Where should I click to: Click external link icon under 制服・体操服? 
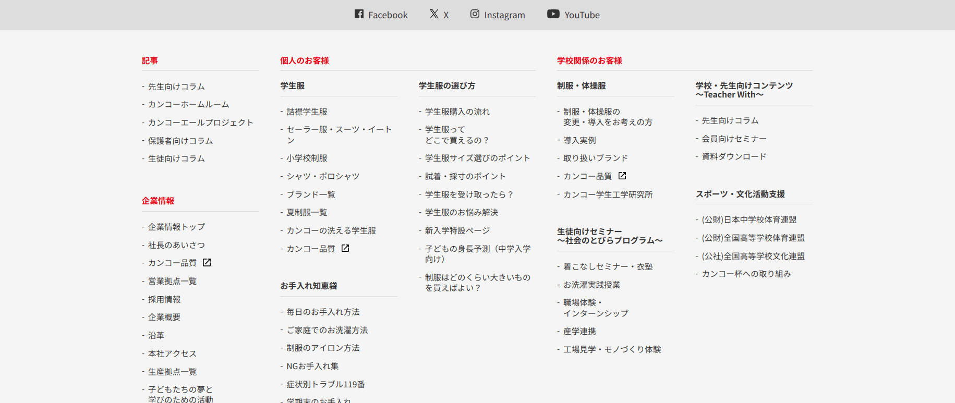pyautogui.click(x=622, y=176)
